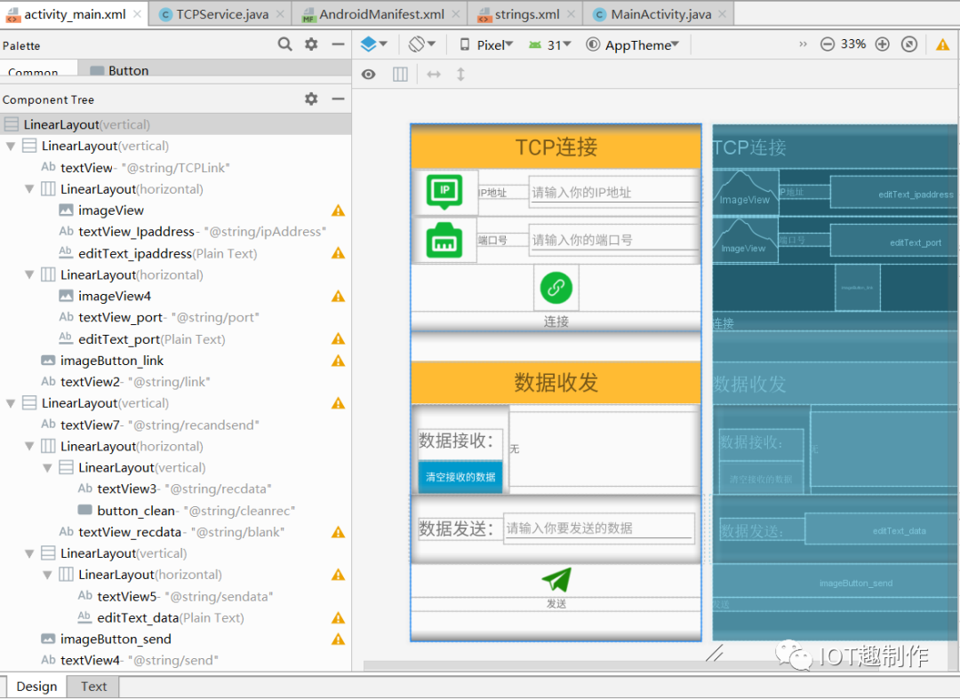Select the 请输入你的IP地址 input field
The image size is (960, 699).
coord(613,193)
